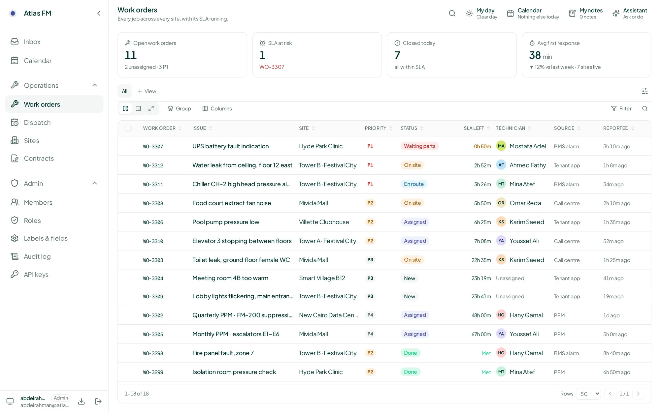Open the search icon in the header
The width and height of the screenshot is (660, 412).
(452, 13)
